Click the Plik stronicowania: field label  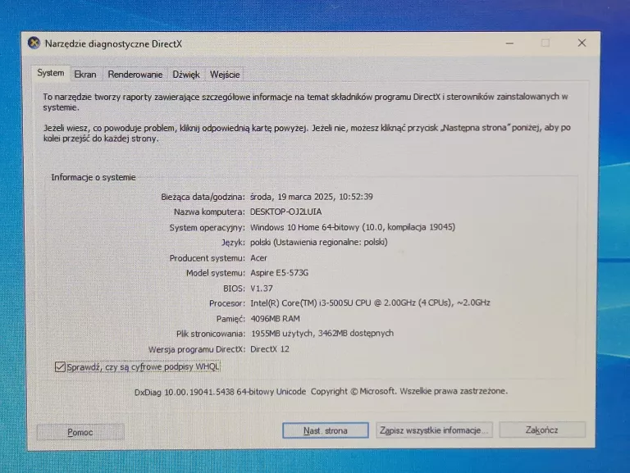[211, 334]
